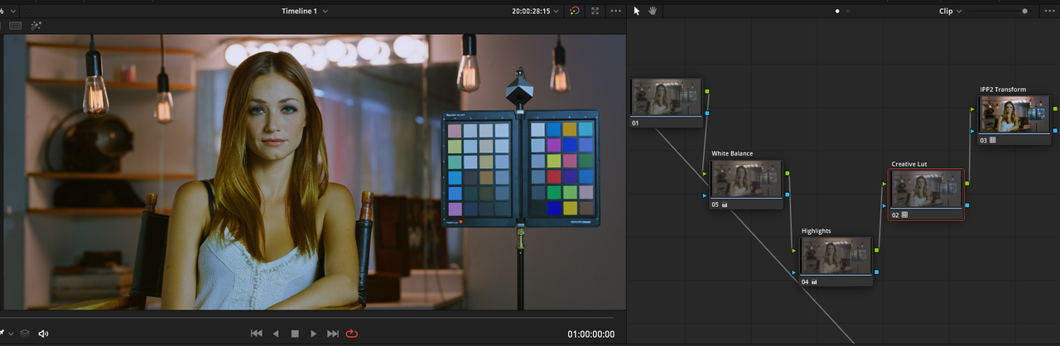Viewport: 1060px width, 346px height.
Task: Select the first white page dot in node editor
Action: [x=837, y=12]
